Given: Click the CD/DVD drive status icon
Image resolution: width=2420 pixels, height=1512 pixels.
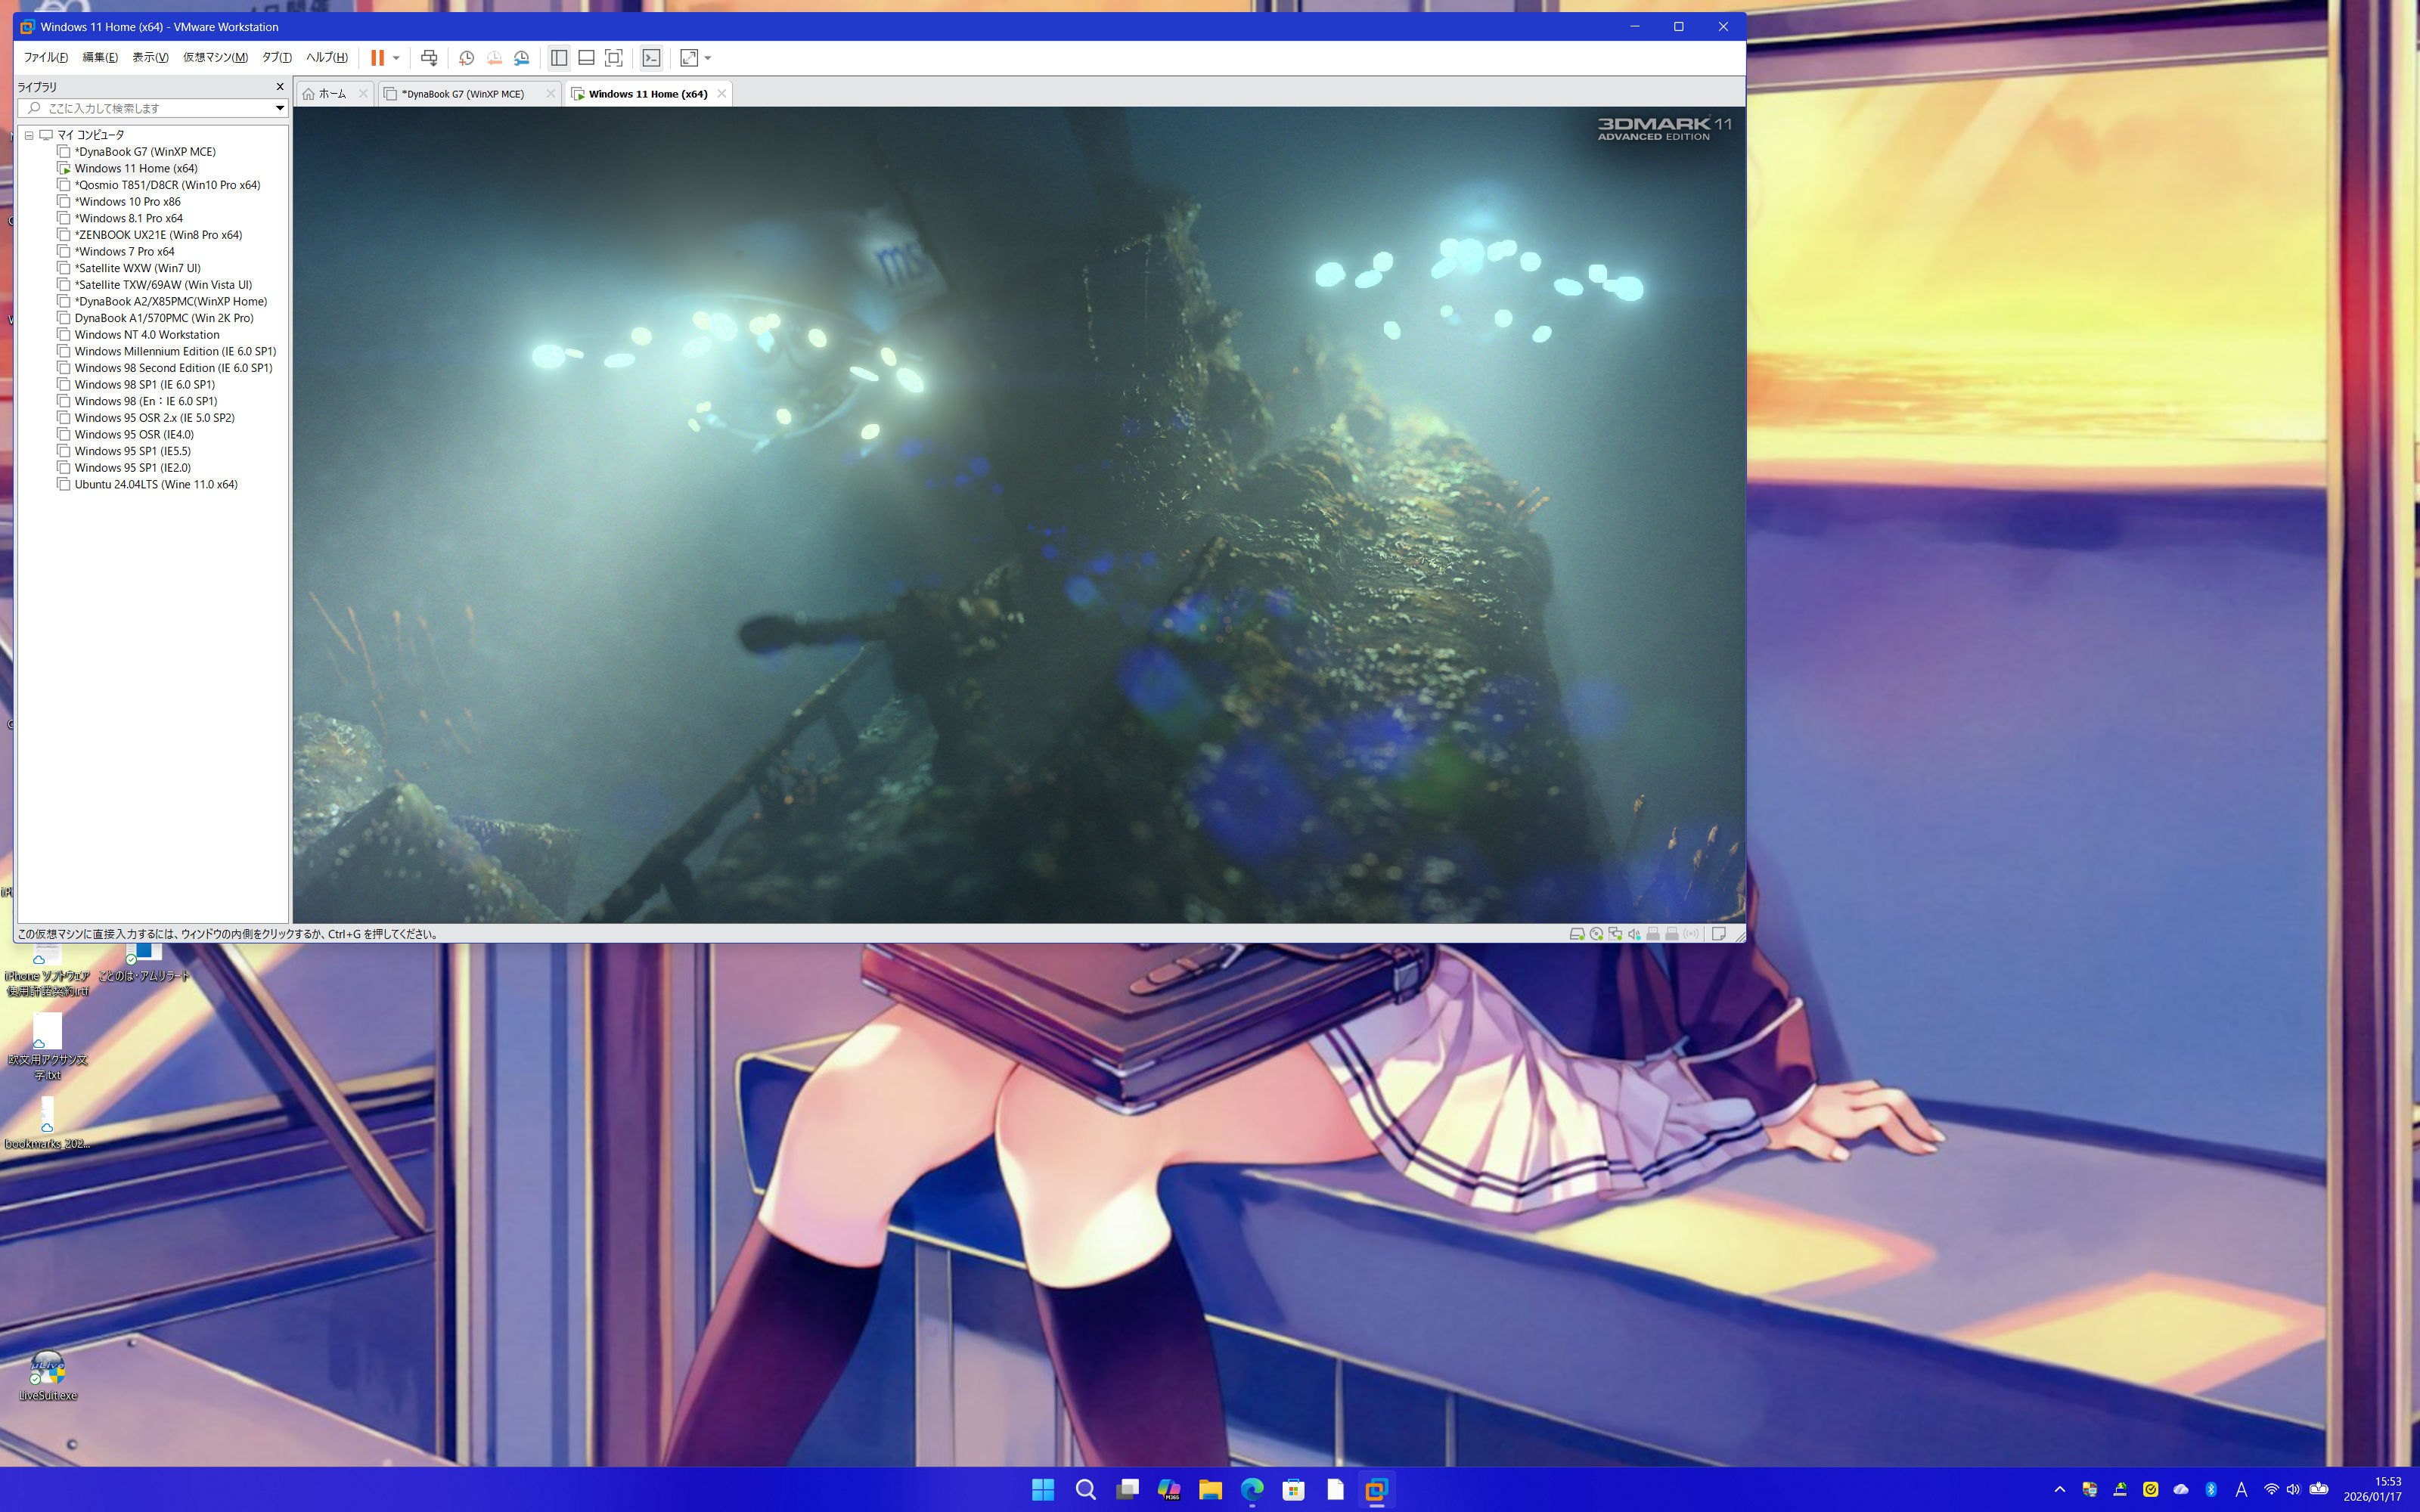Looking at the screenshot, I should (1596, 934).
